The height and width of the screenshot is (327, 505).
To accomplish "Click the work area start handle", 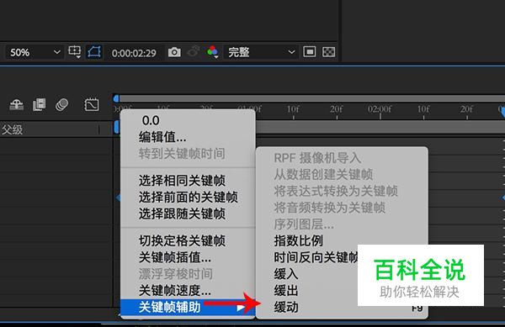I will click(x=116, y=98).
